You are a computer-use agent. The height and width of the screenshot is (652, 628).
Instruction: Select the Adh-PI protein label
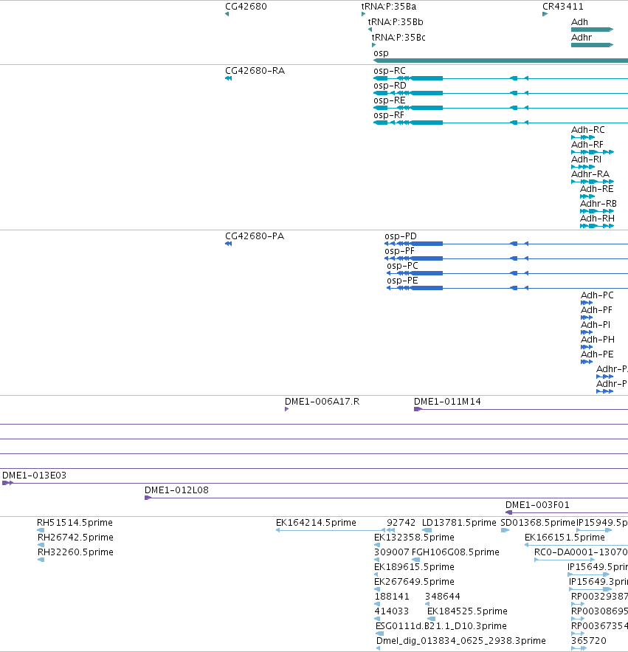tap(596, 325)
